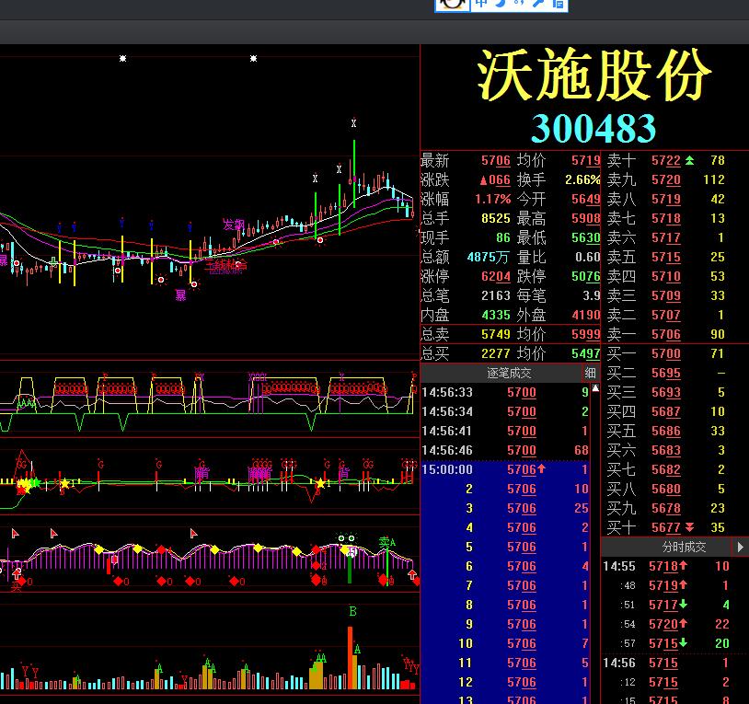Viewport: 749px width, 704px height.
Task: Click the 总卖 value 5749
Action: point(496,334)
